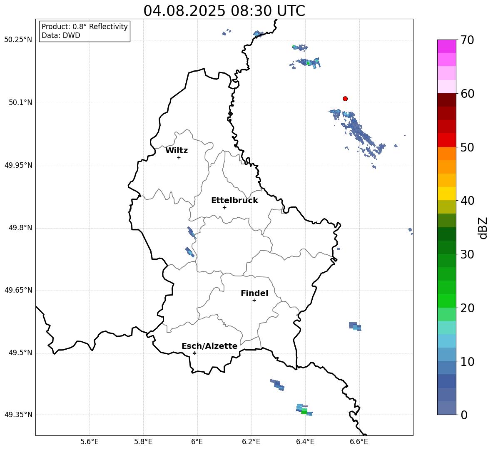Click the magenta top colorbar segment

click(447, 47)
